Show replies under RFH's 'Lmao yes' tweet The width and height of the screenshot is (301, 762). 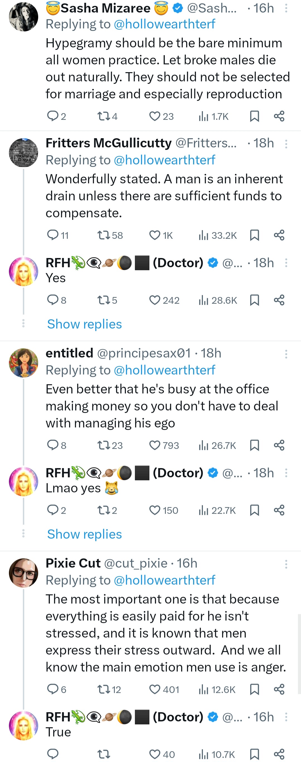click(x=84, y=534)
